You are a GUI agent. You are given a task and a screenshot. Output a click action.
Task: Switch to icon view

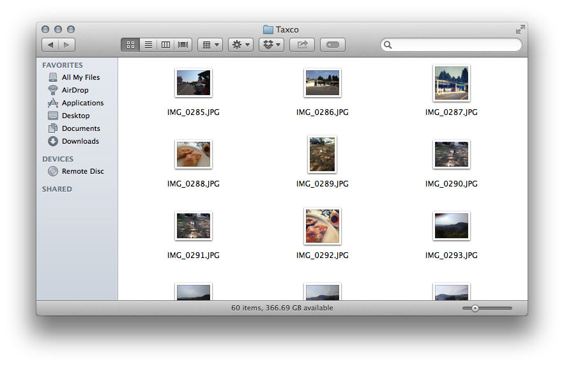[x=130, y=45]
